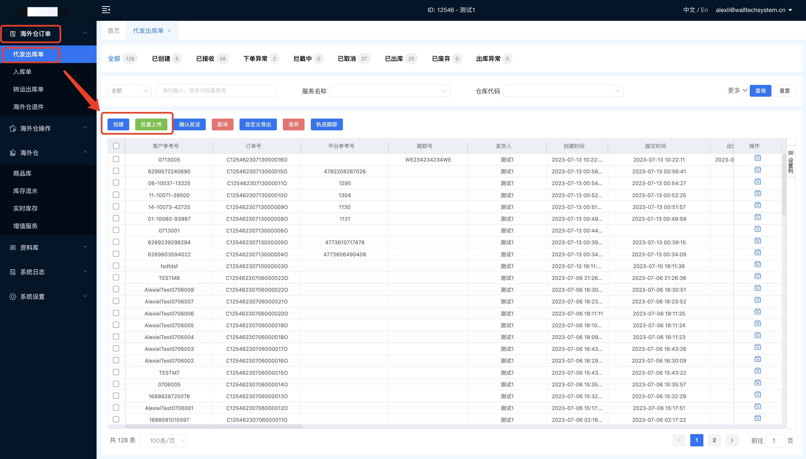Click the order search input field
This screenshot has height=459, width=806.
[x=216, y=91]
